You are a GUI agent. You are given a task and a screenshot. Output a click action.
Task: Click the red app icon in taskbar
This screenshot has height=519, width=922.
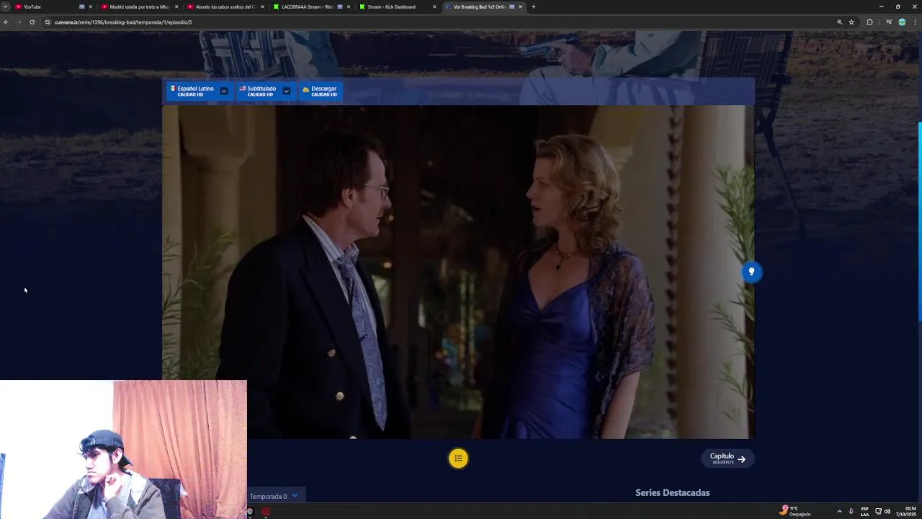[266, 512]
